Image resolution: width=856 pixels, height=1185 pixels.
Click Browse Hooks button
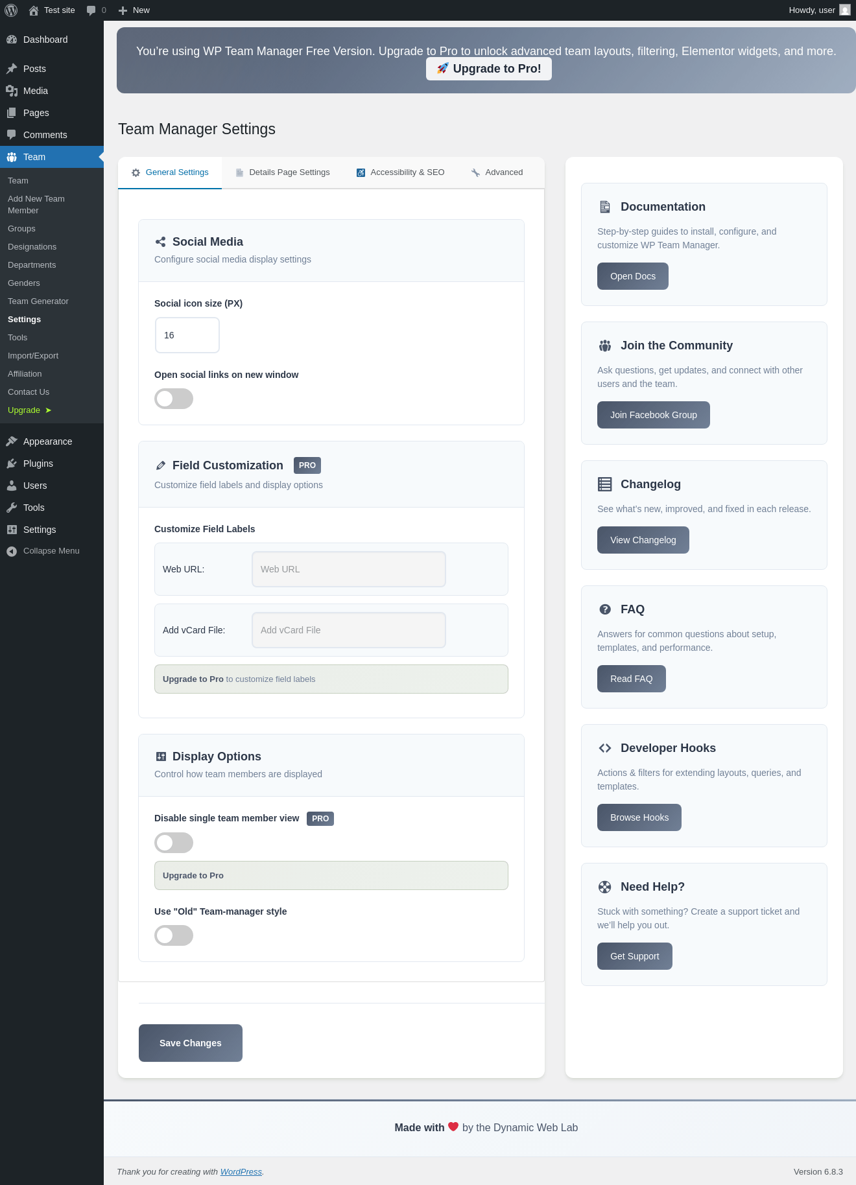pos(639,817)
